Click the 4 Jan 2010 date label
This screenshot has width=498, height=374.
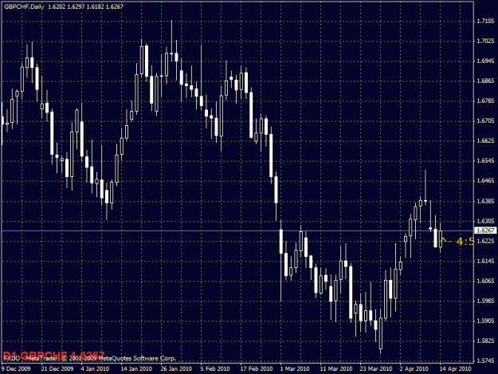(x=95, y=368)
